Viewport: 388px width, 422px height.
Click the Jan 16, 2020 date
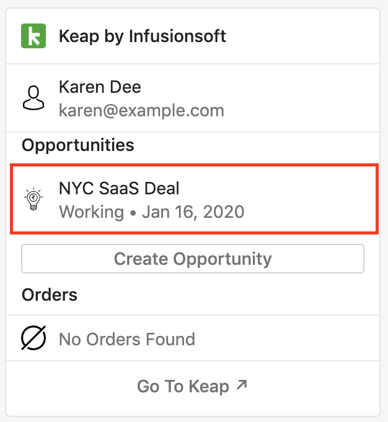(193, 212)
